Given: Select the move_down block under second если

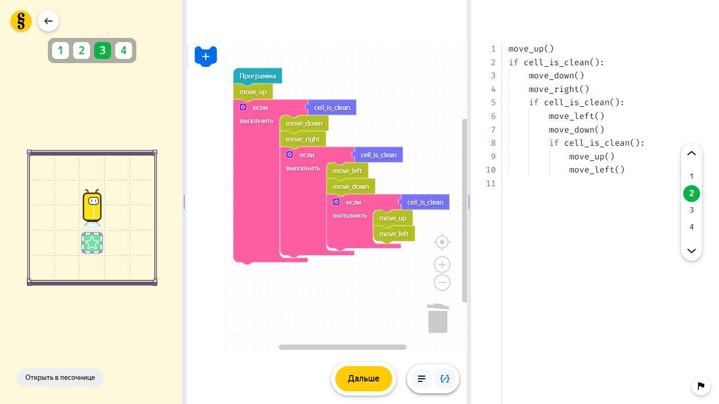Looking at the screenshot, I should click(x=351, y=186).
